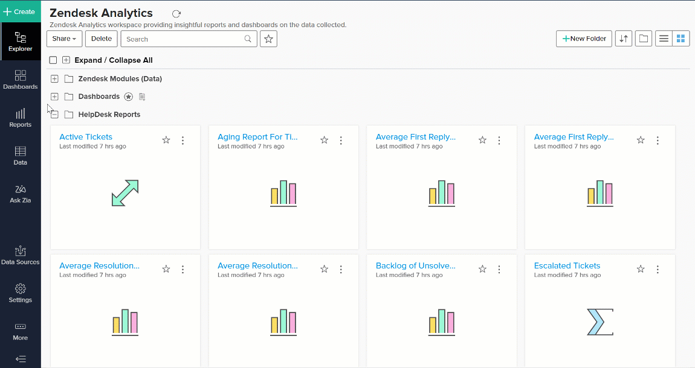The height and width of the screenshot is (368, 695).
Task: Open the More sidebar menu
Action: (21, 331)
